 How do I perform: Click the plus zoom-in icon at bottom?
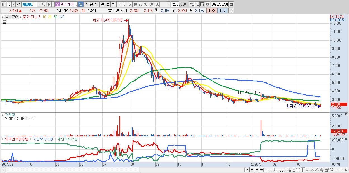pyautogui.click(x=341, y=170)
